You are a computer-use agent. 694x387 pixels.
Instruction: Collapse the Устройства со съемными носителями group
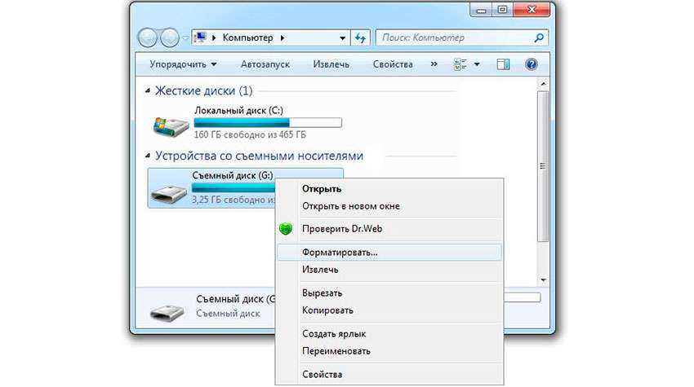click(148, 156)
